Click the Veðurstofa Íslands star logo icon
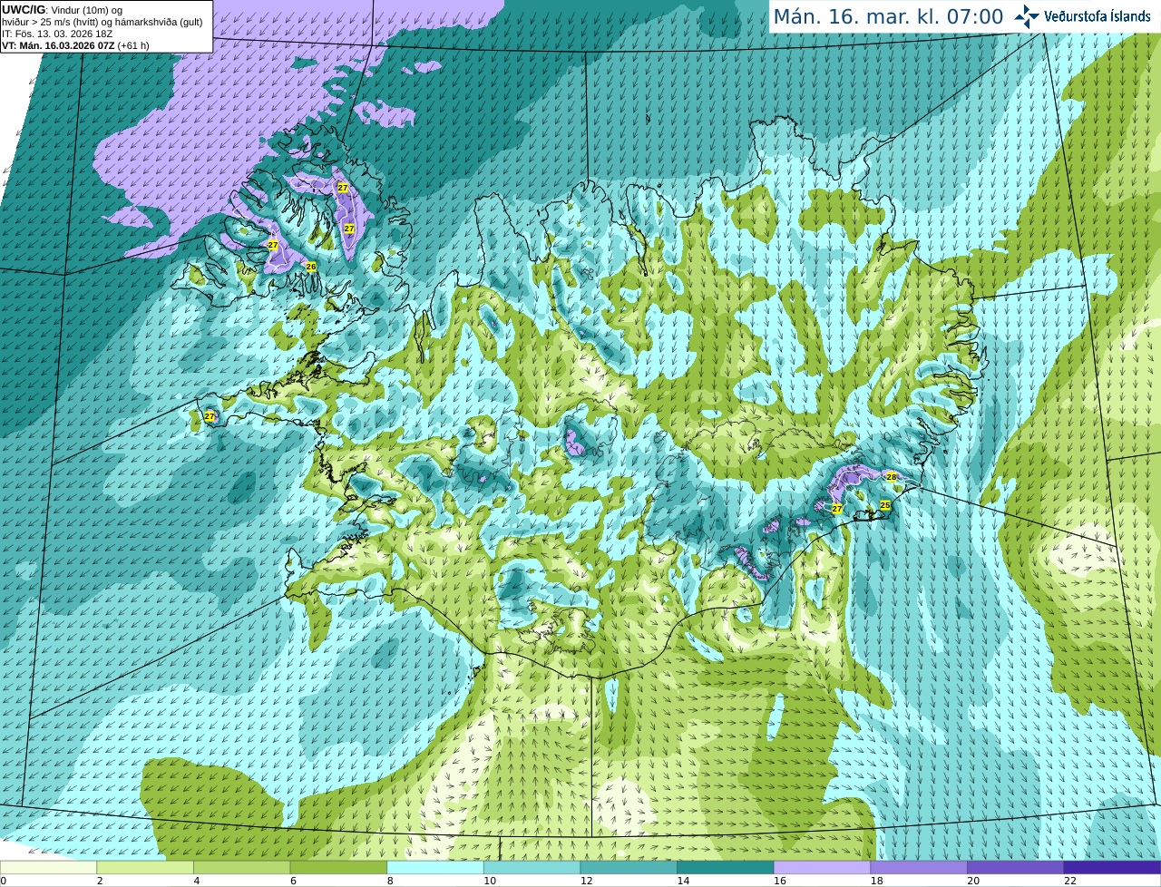The height and width of the screenshot is (887, 1161). tap(1027, 15)
